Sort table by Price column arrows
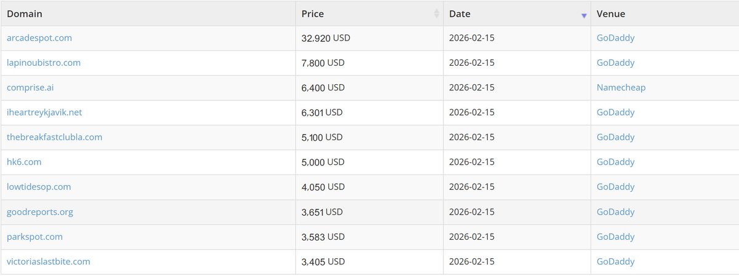Image resolution: width=739 pixels, height=276 pixels. tap(437, 14)
